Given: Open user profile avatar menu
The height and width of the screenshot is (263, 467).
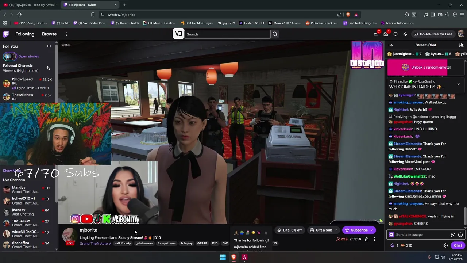Looking at the screenshot, I should 461,34.
